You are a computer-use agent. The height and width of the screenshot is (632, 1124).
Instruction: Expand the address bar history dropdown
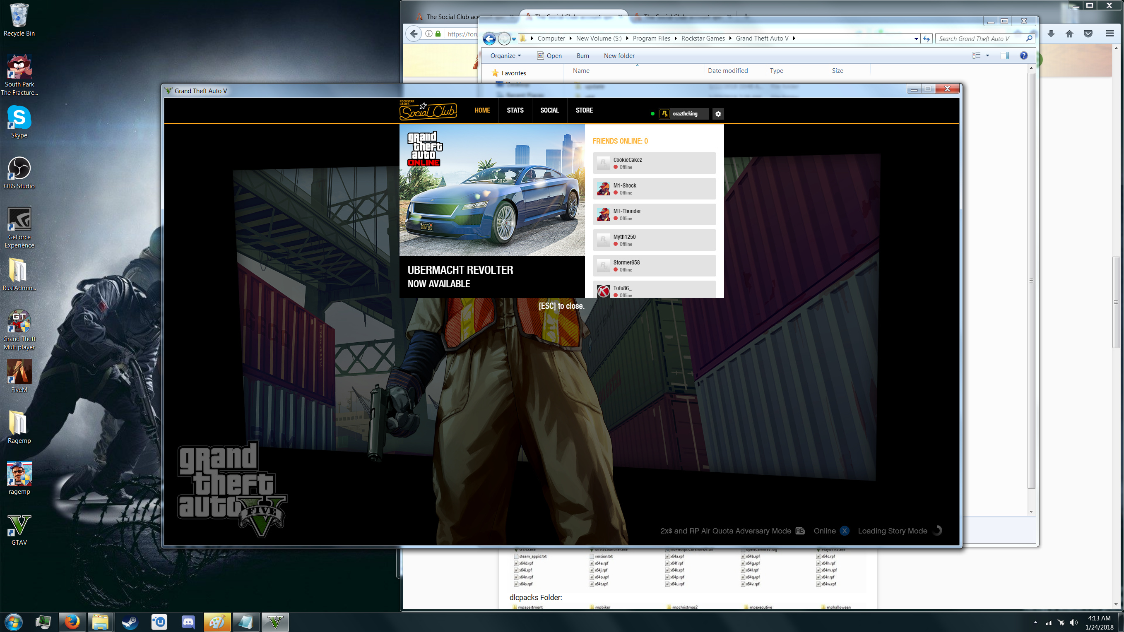916,39
